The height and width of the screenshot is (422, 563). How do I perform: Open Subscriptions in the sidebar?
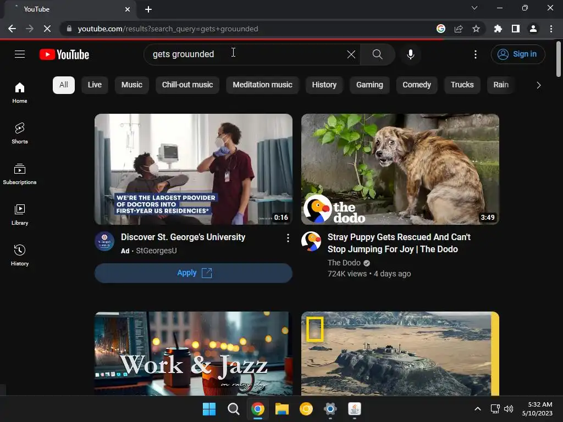point(20,174)
